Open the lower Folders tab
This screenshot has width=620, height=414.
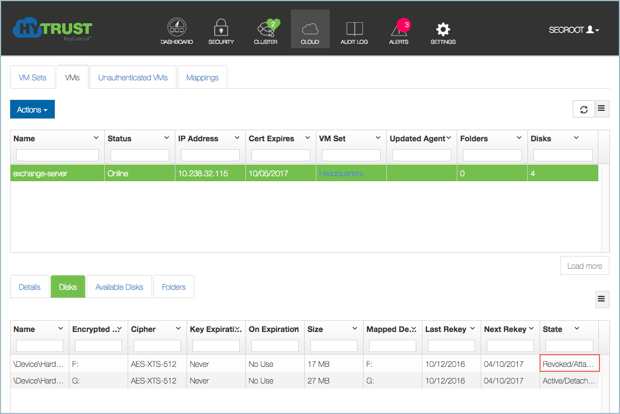point(174,287)
